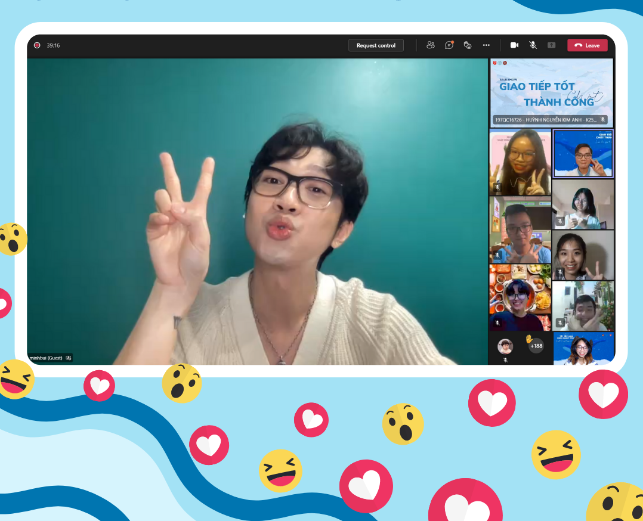Viewport: 643px width, 521px height.
Task: Select the highlighted blue-background speaker tile
Action: (583, 153)
